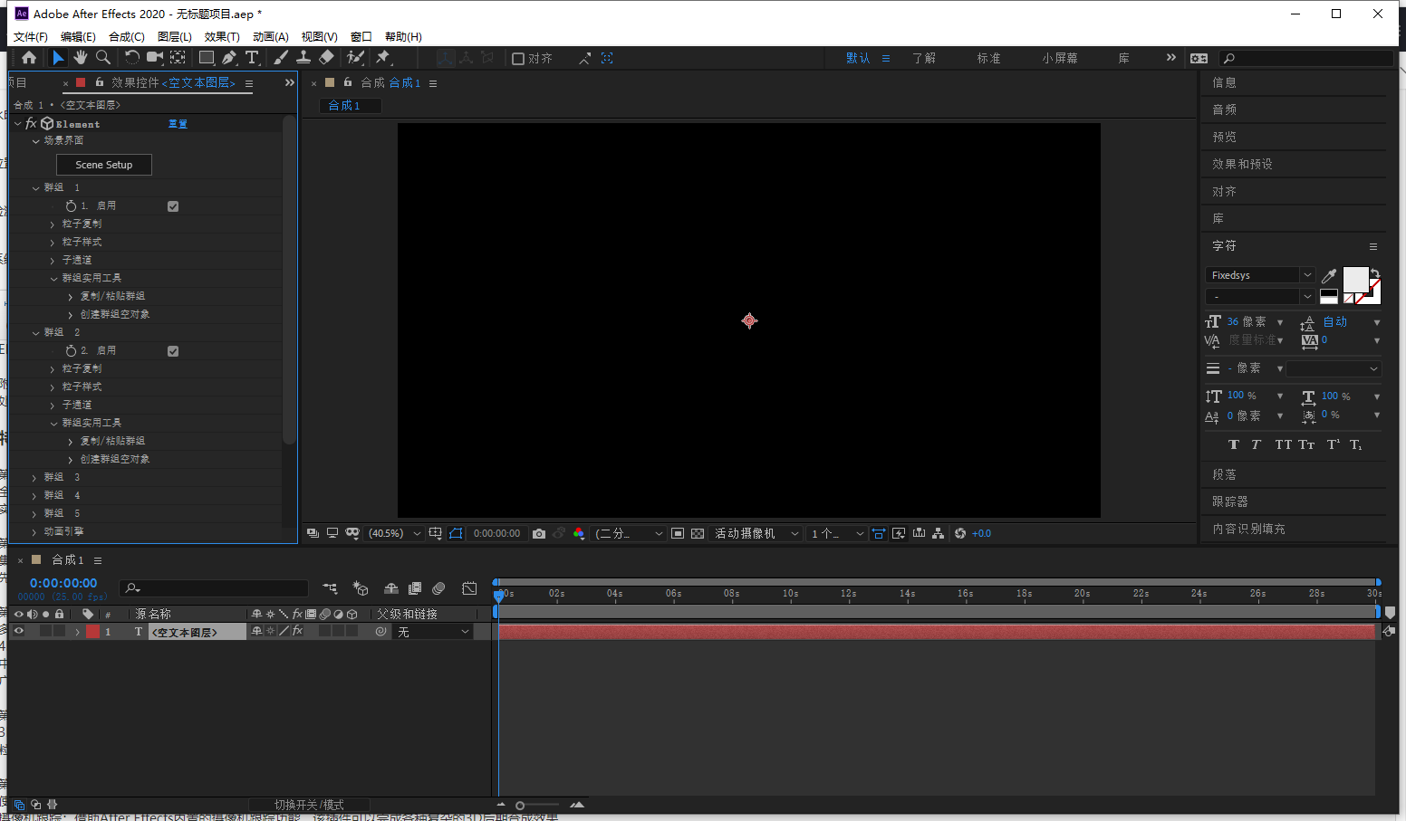Toggle frame blending for layers in timeline

point(415,588)
